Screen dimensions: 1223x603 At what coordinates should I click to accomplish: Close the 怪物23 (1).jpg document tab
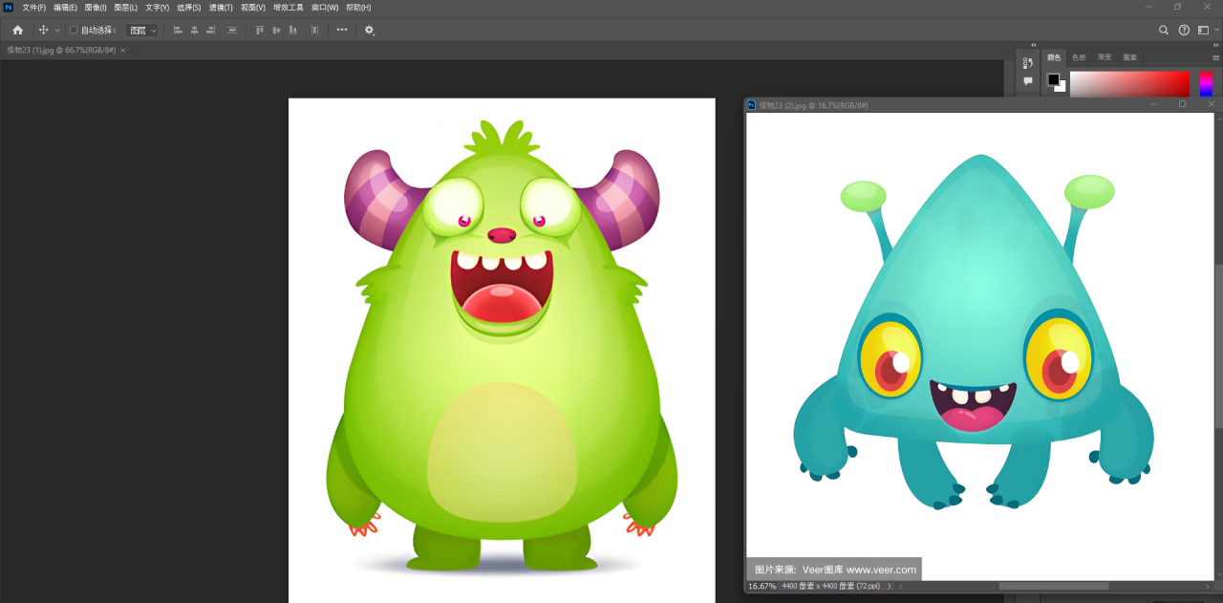tap(122, 50)
